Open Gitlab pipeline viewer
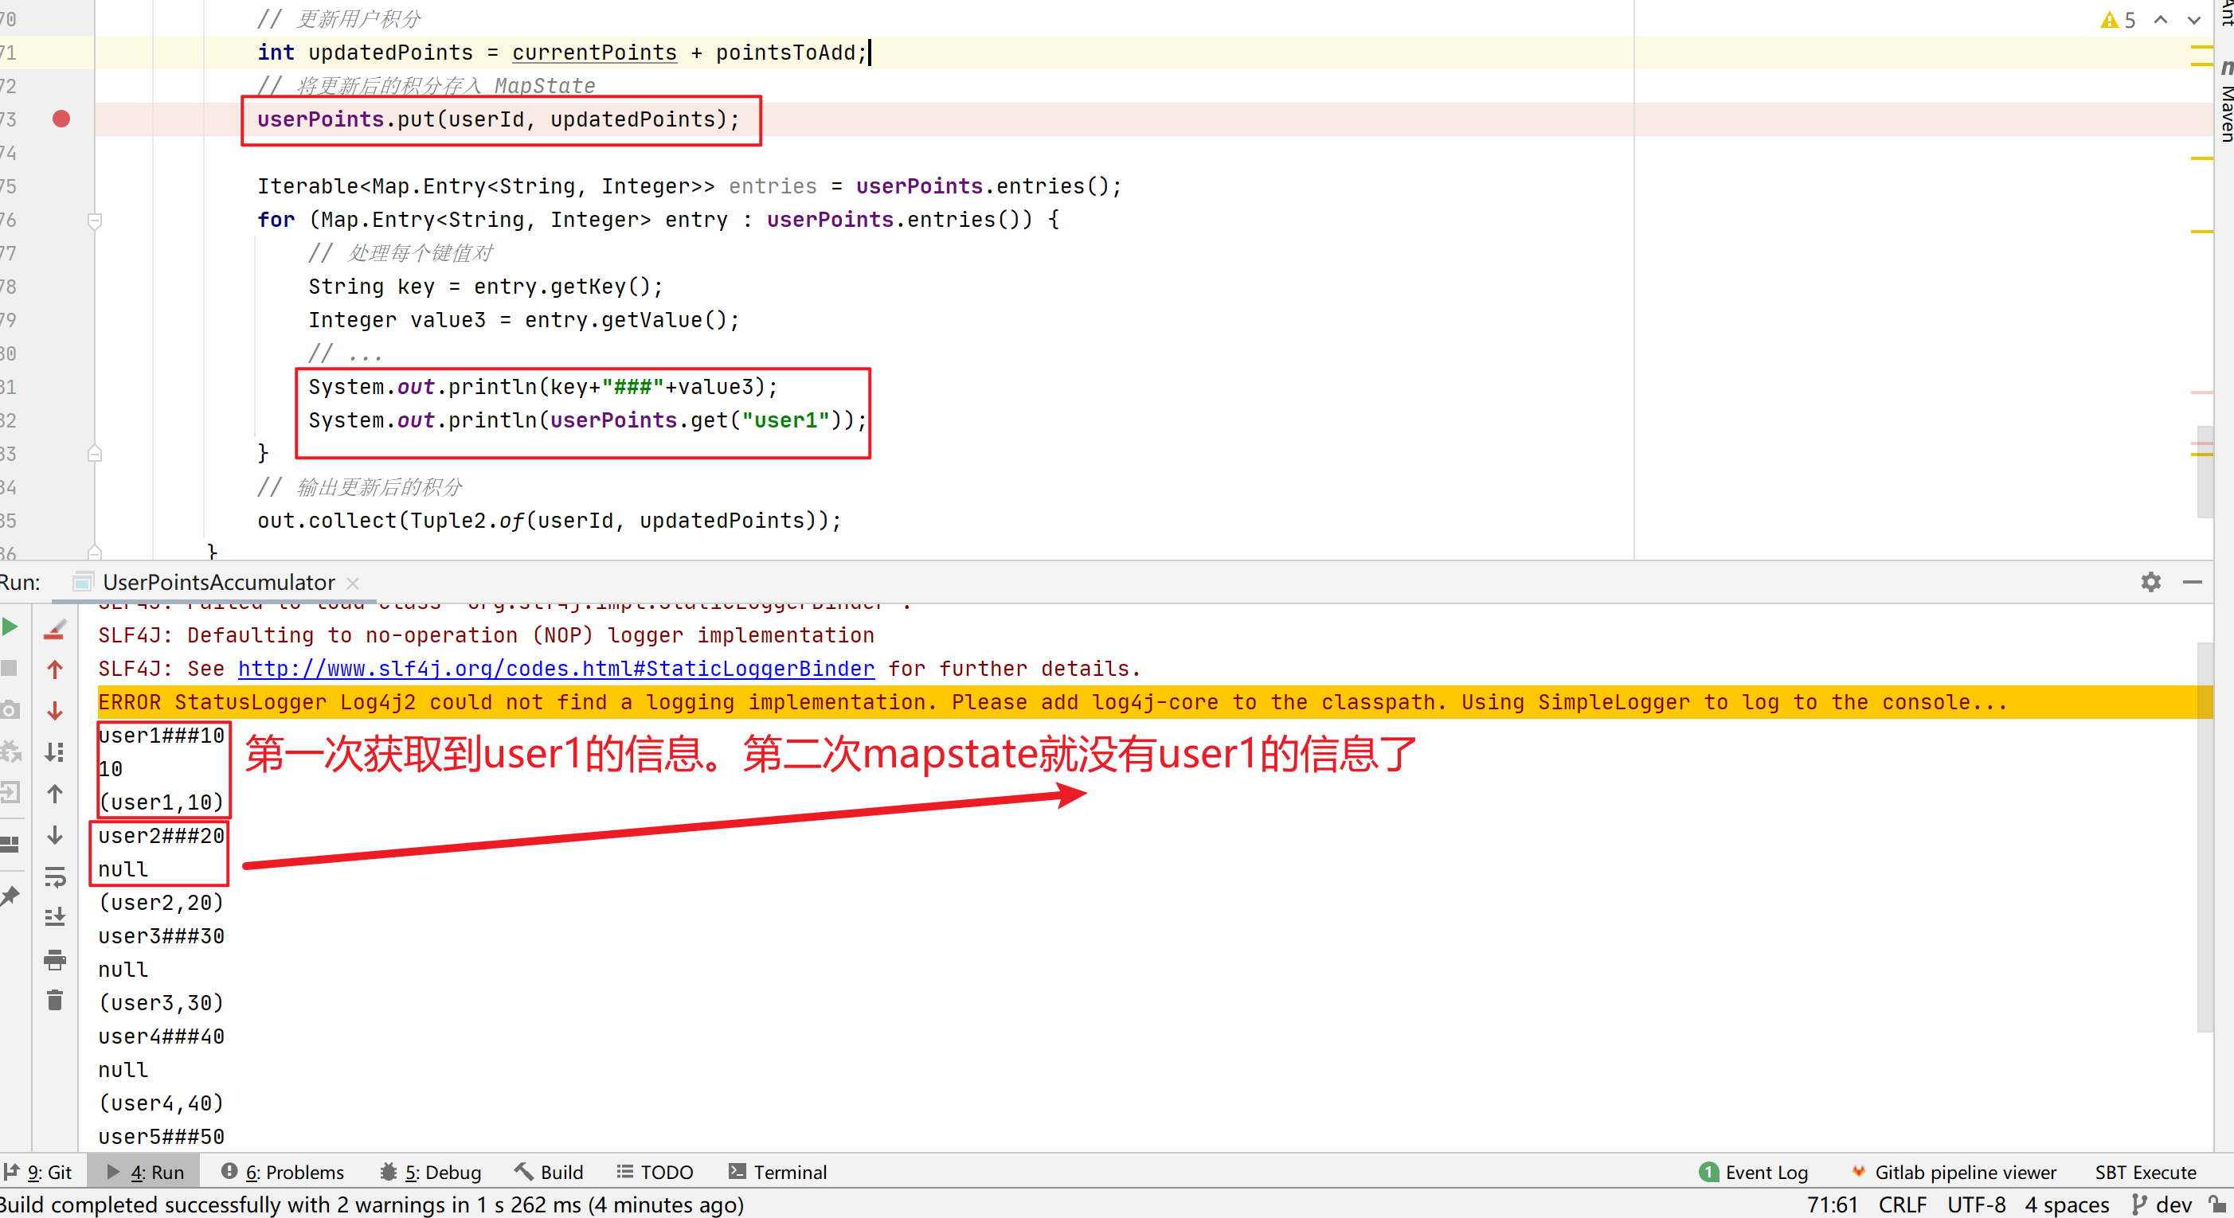The width and height of the screenshot is (2234, 1218). [x=1953, y=1172]
